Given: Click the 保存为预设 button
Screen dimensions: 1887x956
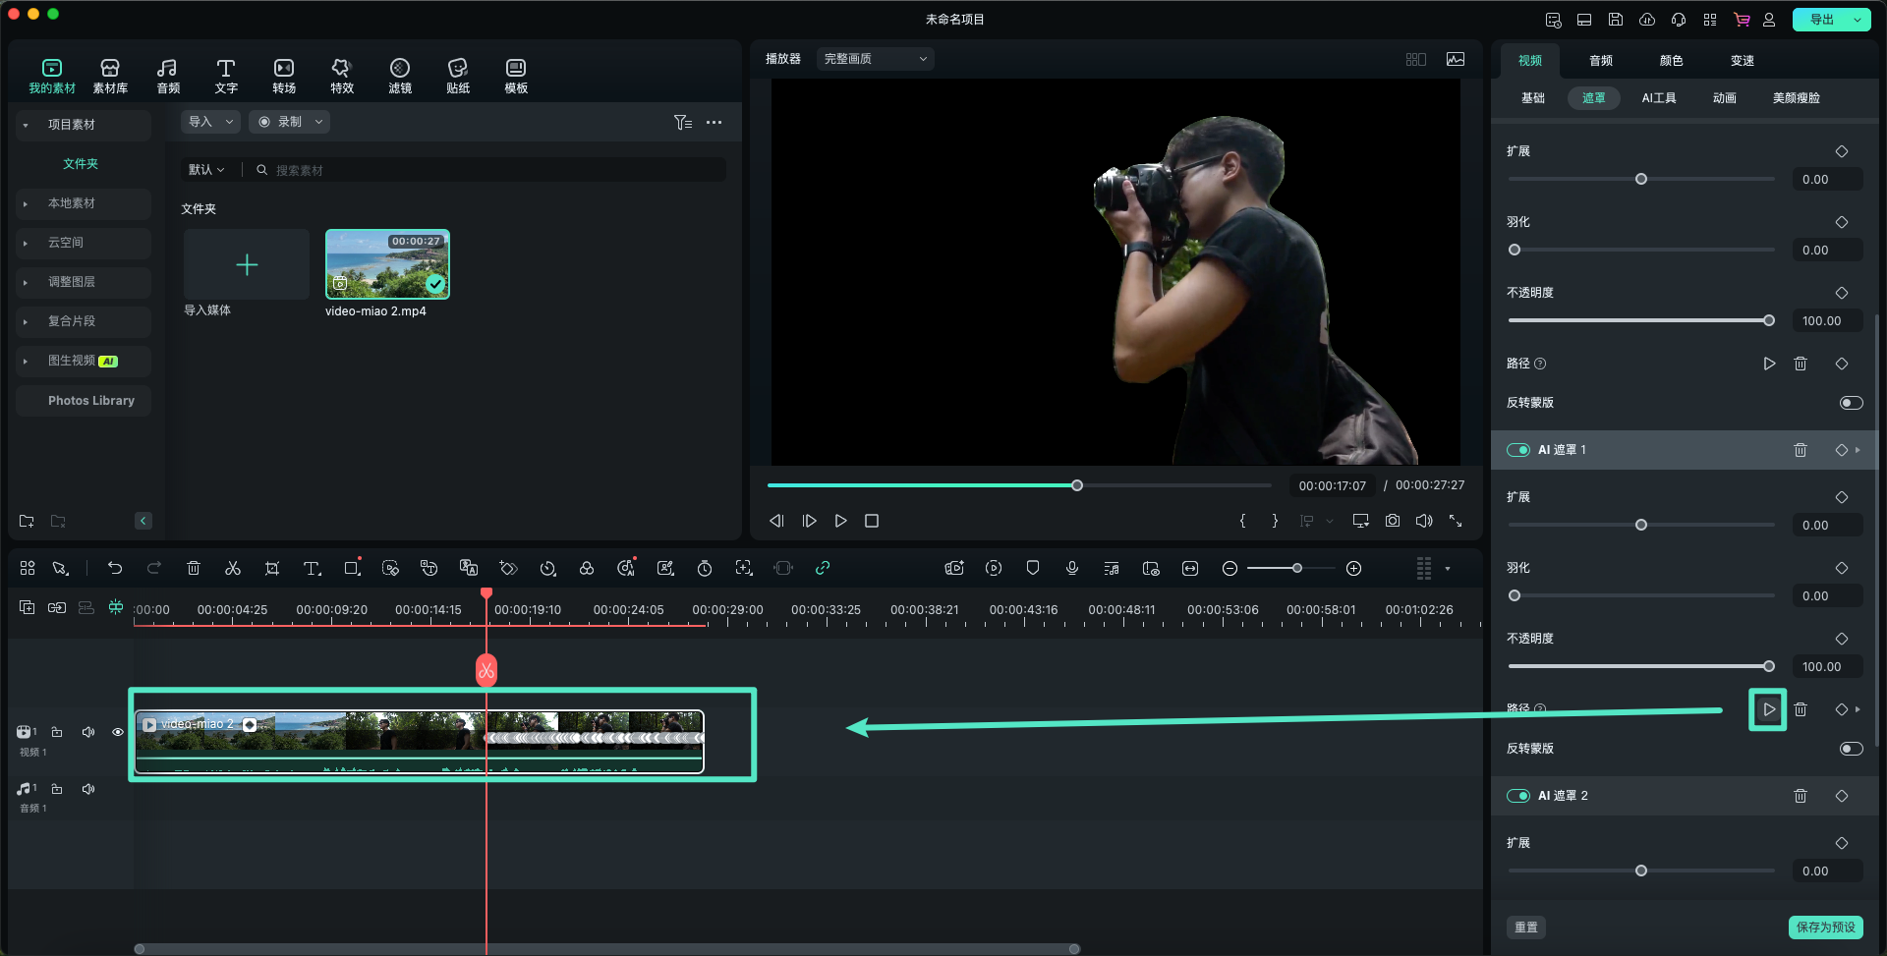Looking at the screenshot, I should pos(1825,927).
